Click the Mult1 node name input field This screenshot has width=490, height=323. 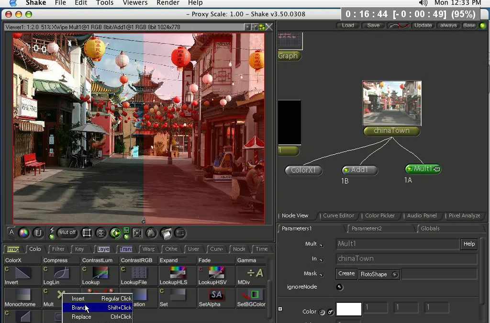tap(398, 244)
